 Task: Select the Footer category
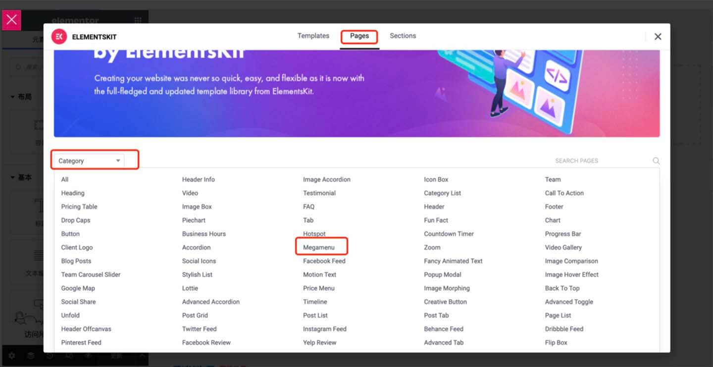click(x=555, y=207)
